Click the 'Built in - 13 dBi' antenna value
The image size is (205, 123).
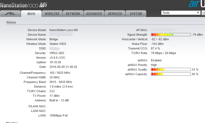59,100
